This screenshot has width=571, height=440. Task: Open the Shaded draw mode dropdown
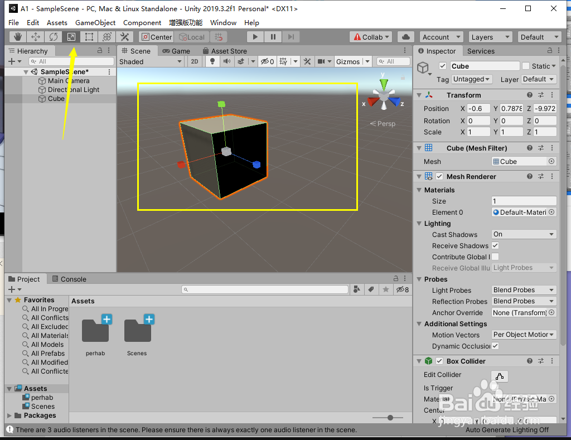(150, 61)
